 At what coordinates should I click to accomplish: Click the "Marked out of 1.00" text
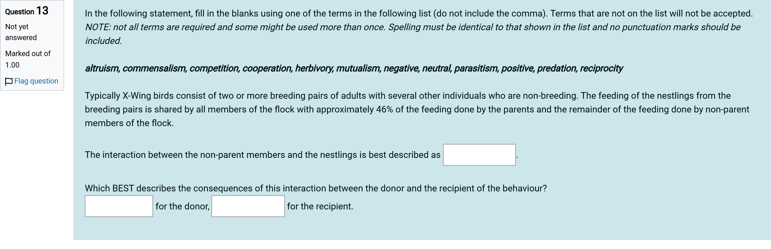pos(28,59)
